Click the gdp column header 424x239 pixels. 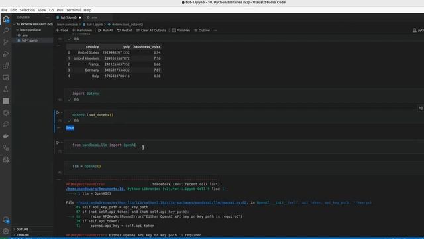(127, 46)
